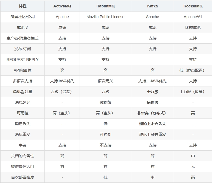
Task: Click the Kafka column header
Action: (x=152, y=6)
